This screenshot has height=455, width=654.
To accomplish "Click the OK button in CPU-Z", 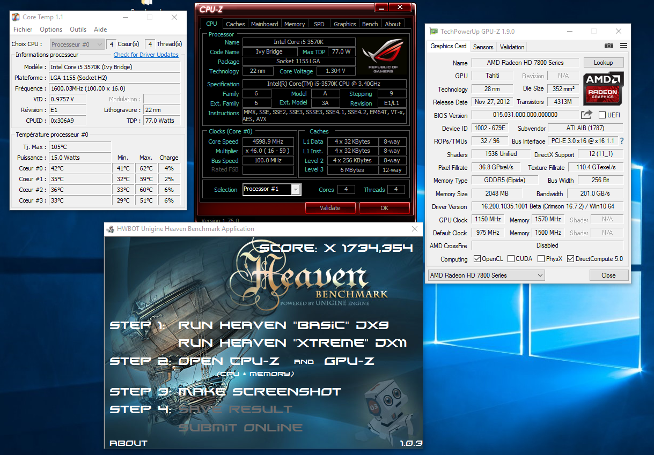I will pos(384,208).
